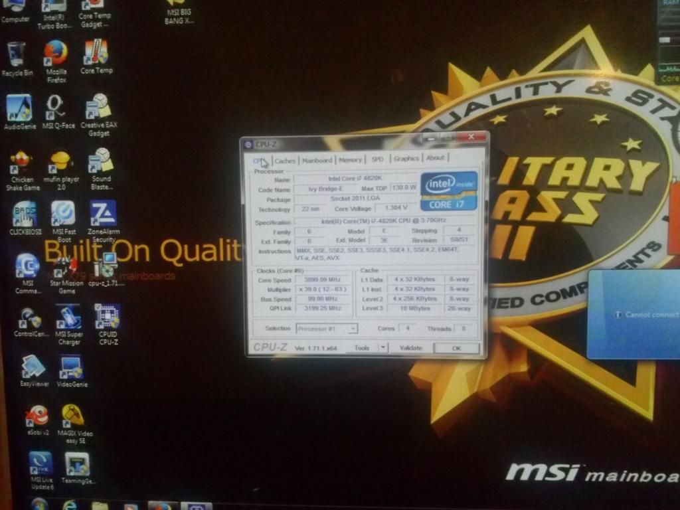
Task: Click the 'Cannot connect' notification popup
Action: 634,314
